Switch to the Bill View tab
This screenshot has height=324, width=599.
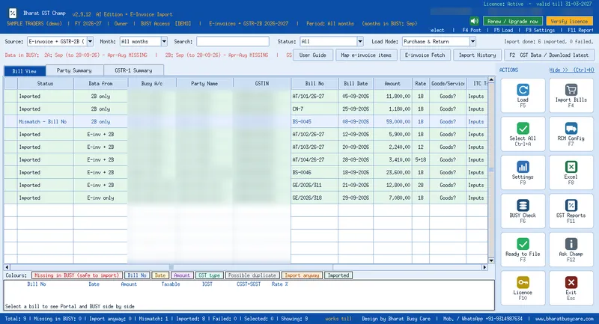(25, 71)
